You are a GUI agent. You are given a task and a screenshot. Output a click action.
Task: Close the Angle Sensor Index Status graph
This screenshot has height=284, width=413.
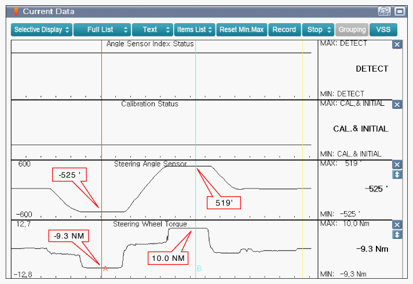click(397, 45)
